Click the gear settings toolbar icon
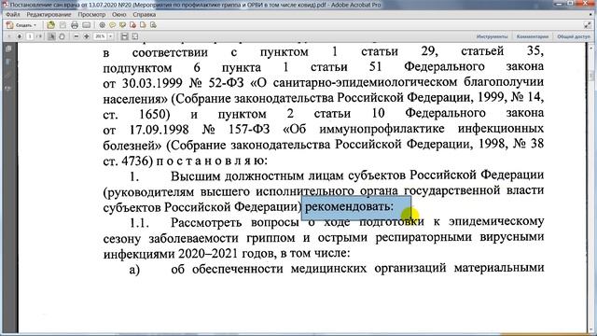 102,25
